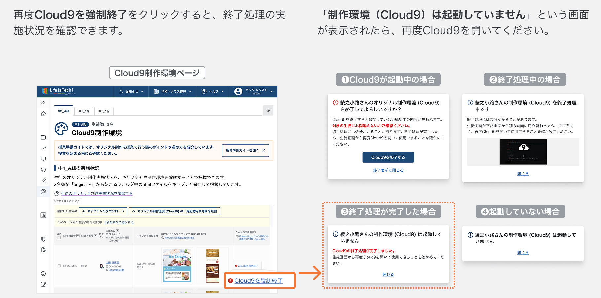
Task: Click the 山田 智恵美 avatar image
Action: 102,266
